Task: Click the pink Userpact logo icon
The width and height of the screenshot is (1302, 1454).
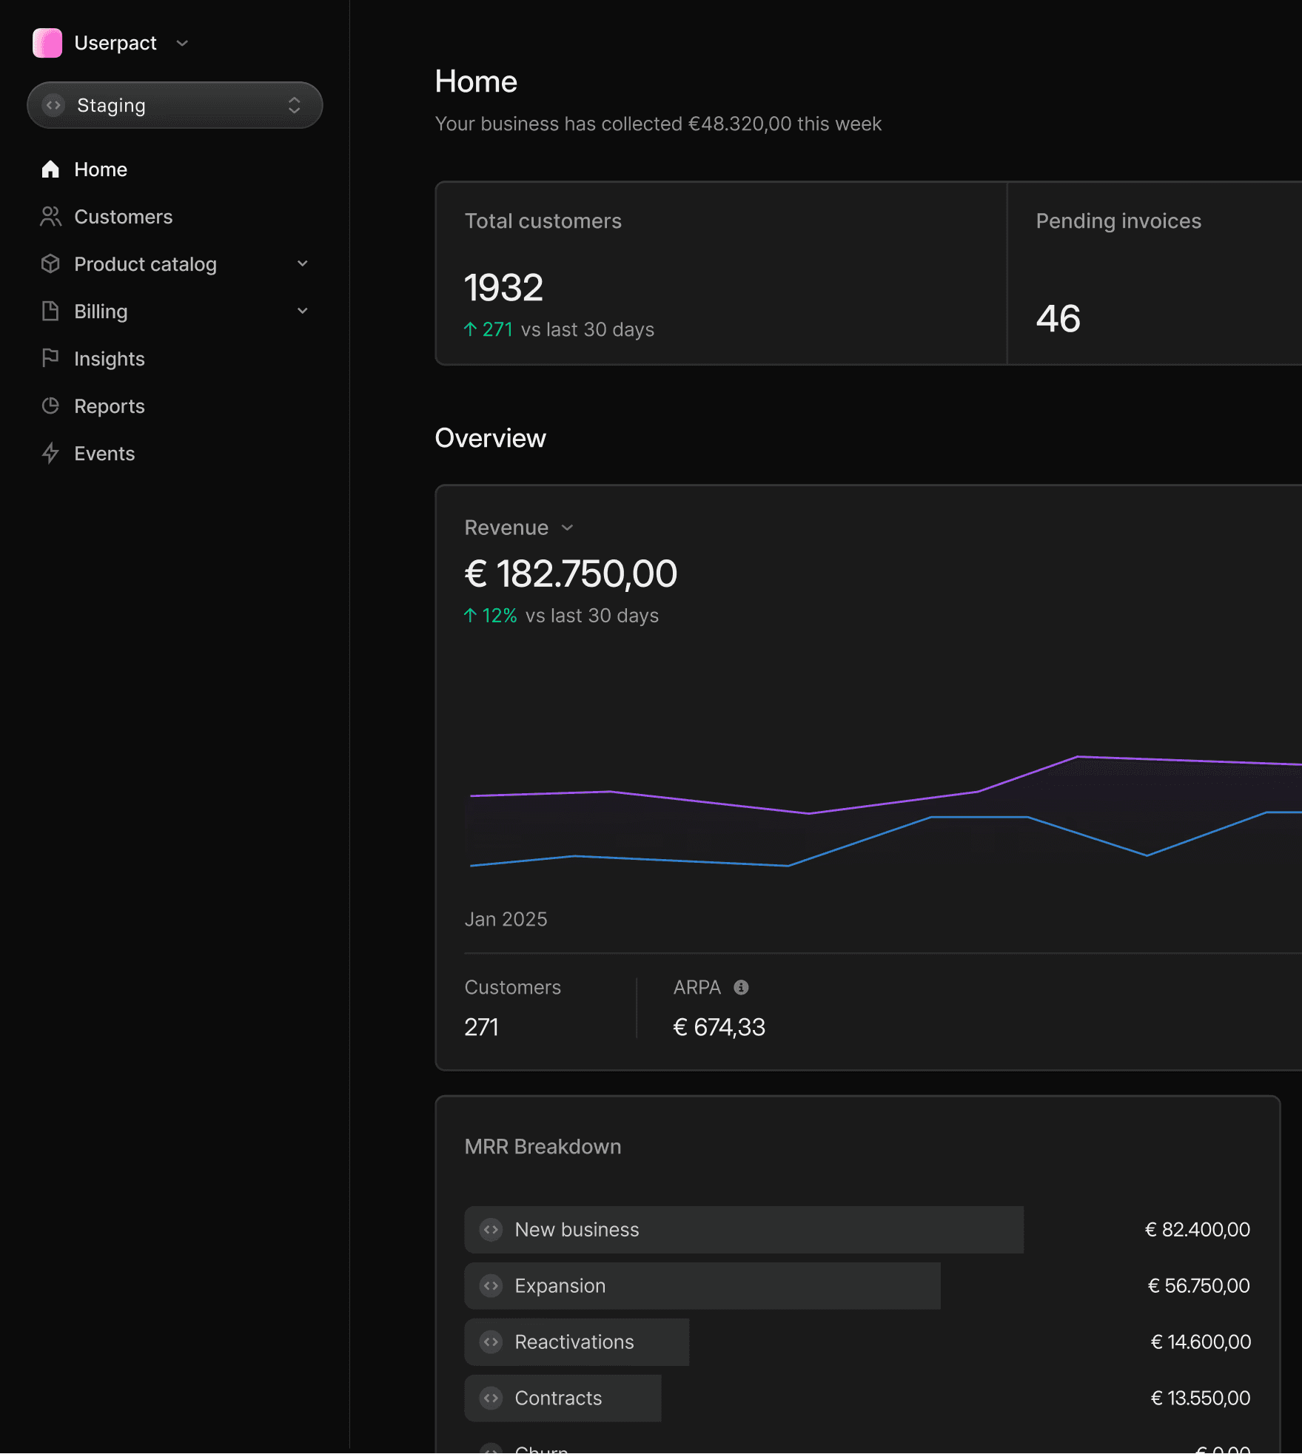Action: (47, 43)
